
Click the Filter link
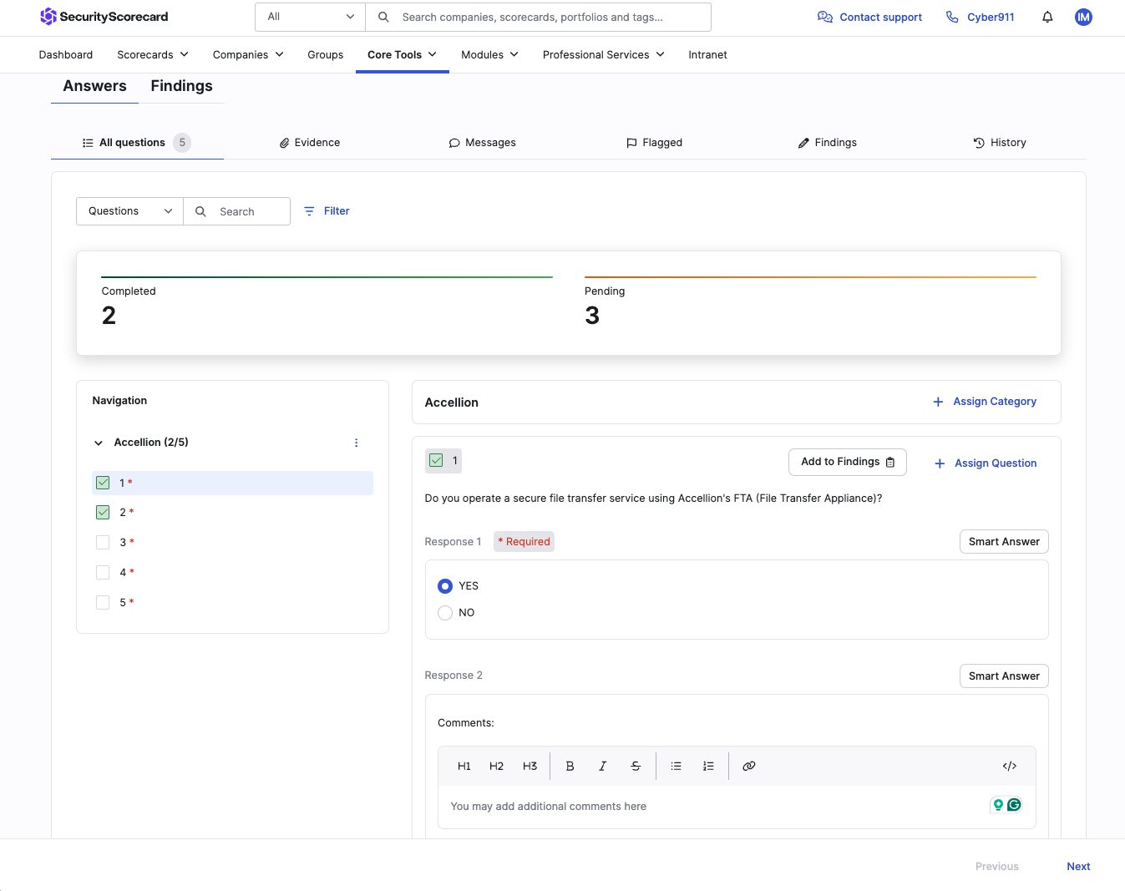pyautogui.click(x=337, y=211)
